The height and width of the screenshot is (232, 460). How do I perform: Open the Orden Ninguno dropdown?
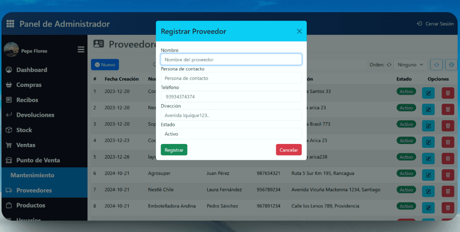click(410, 64)
